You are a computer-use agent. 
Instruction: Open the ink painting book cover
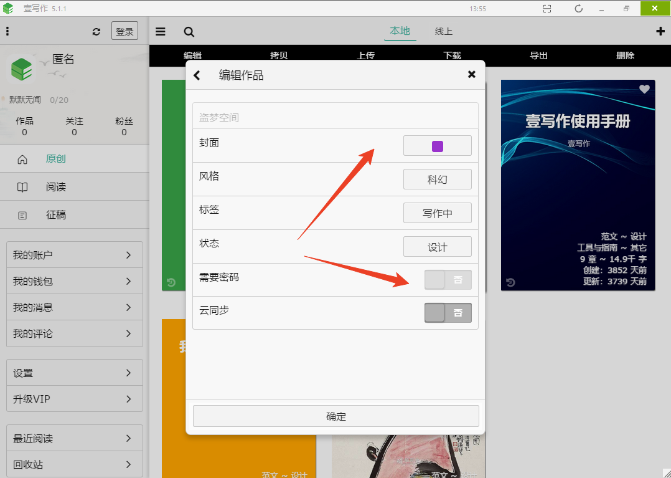click(409, 457)
